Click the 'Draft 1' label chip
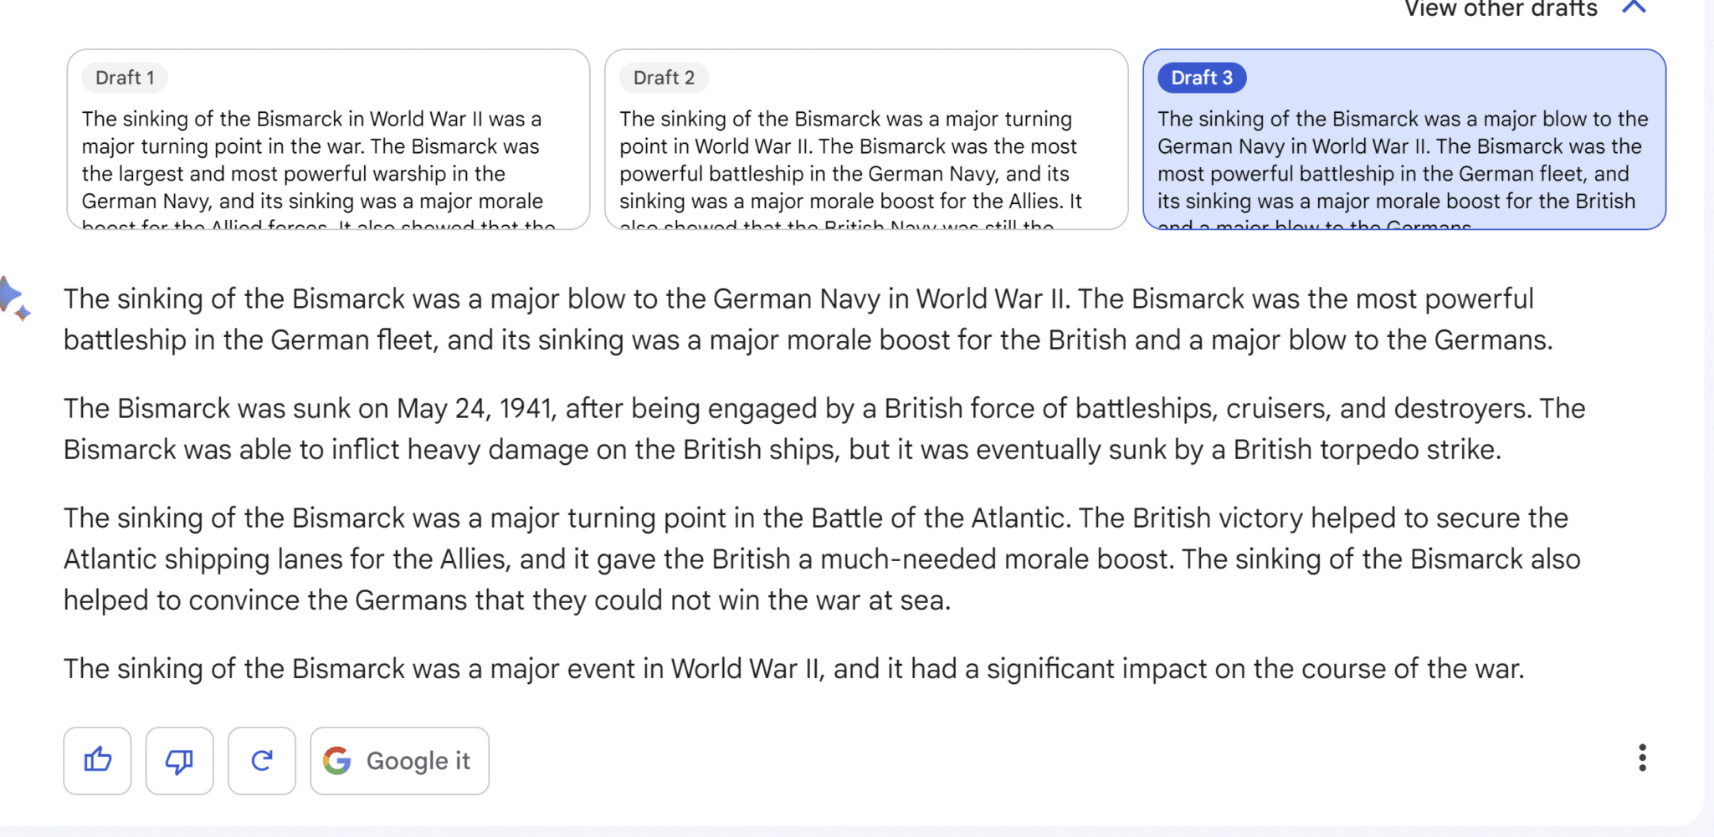 click(x=125, y=78)
